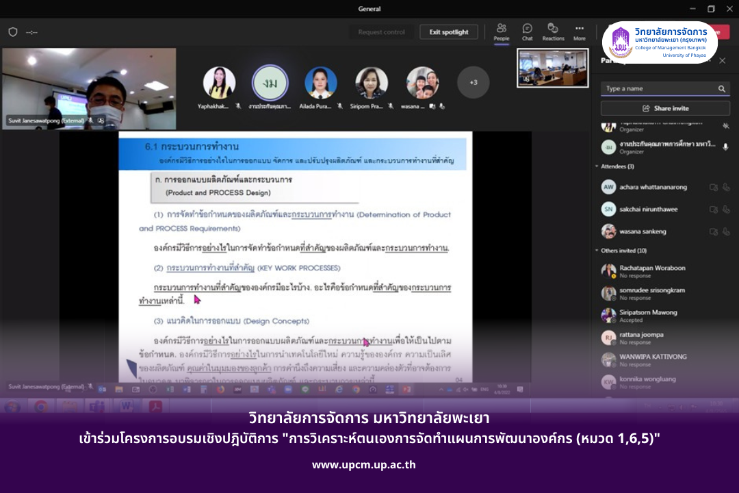
Task: Click the first organizer's muted mic icon
Action: [x=726, y=125]
